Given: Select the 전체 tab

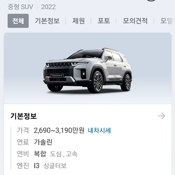Looking at the screenshot, I should point(18,21).
